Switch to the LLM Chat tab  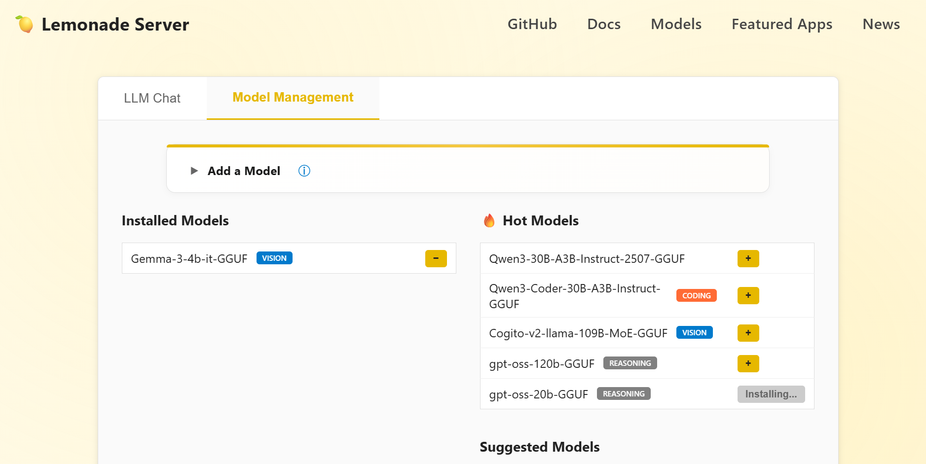[x=152, y=98]
